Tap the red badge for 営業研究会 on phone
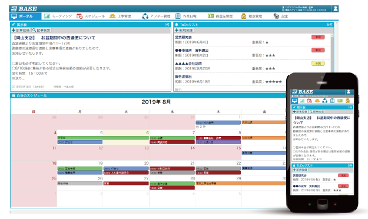Image resolution: width=368 pixels, height=219 pixels. (x=343, y=175)
